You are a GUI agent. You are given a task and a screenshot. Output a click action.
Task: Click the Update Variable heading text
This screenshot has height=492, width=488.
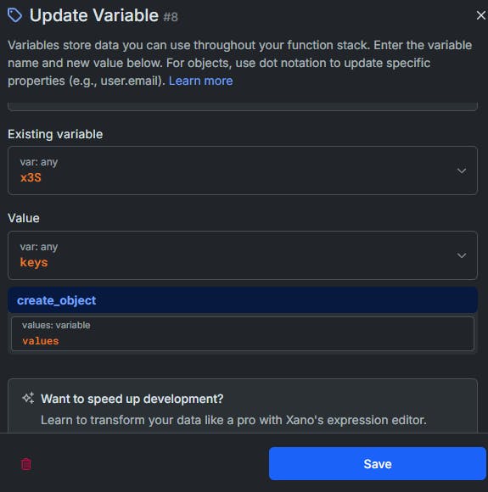(94, 15)
